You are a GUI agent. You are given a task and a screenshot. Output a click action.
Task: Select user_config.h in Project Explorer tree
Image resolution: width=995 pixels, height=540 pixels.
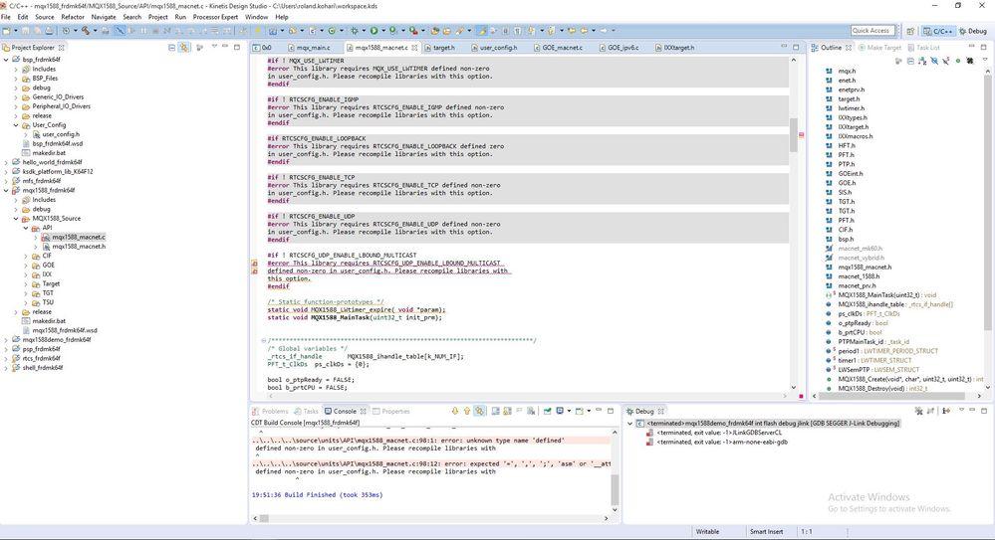click(x=61, y=134)
